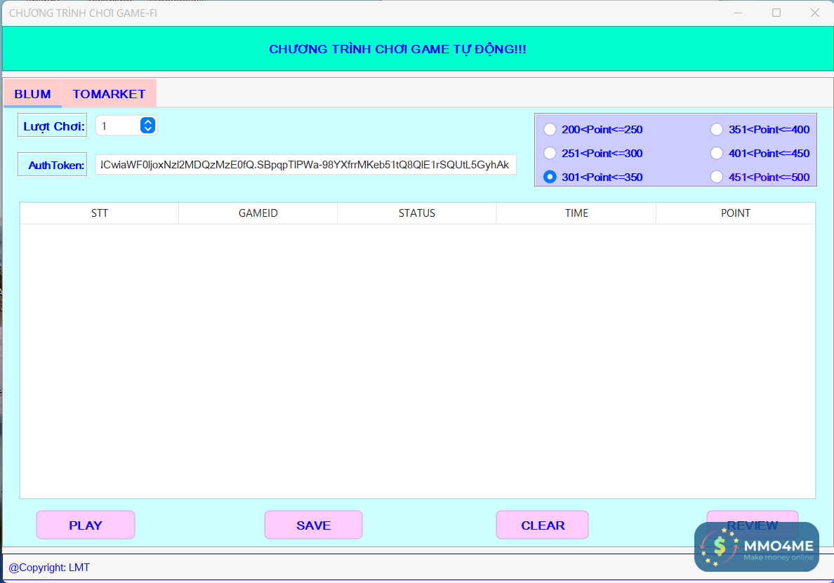Click the CHƯƠNG TRÌNH CHƠI GAME TỰ ĐỘNG banner
This screenshot has width=834, height=583.
pyautogui.click(x=418, y=49)
